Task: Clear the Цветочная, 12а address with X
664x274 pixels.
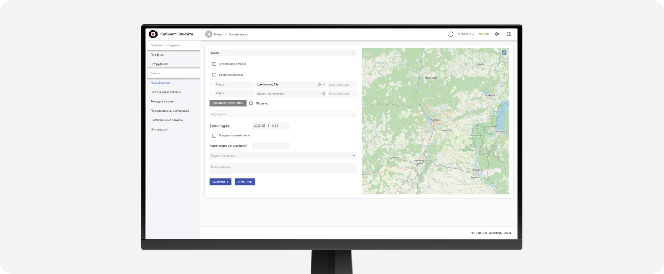Action: pos(324,84)
